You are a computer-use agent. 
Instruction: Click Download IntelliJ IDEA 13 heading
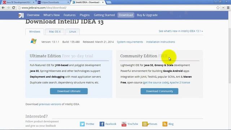[65, 22]
